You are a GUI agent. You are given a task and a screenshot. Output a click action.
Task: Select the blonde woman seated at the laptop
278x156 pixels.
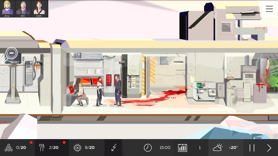[81, 94]
